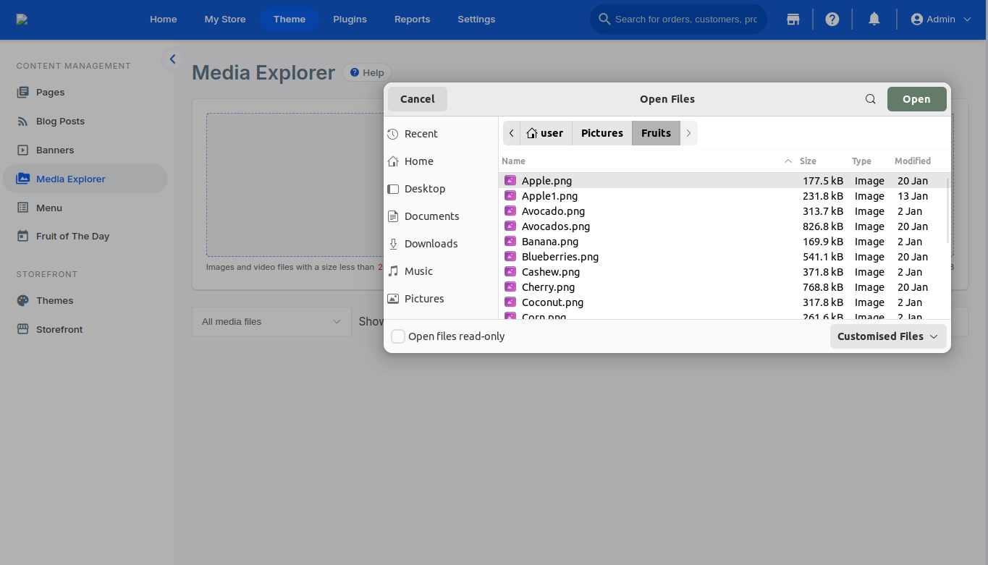Go to Reports in top navigation

coord(413,20)
